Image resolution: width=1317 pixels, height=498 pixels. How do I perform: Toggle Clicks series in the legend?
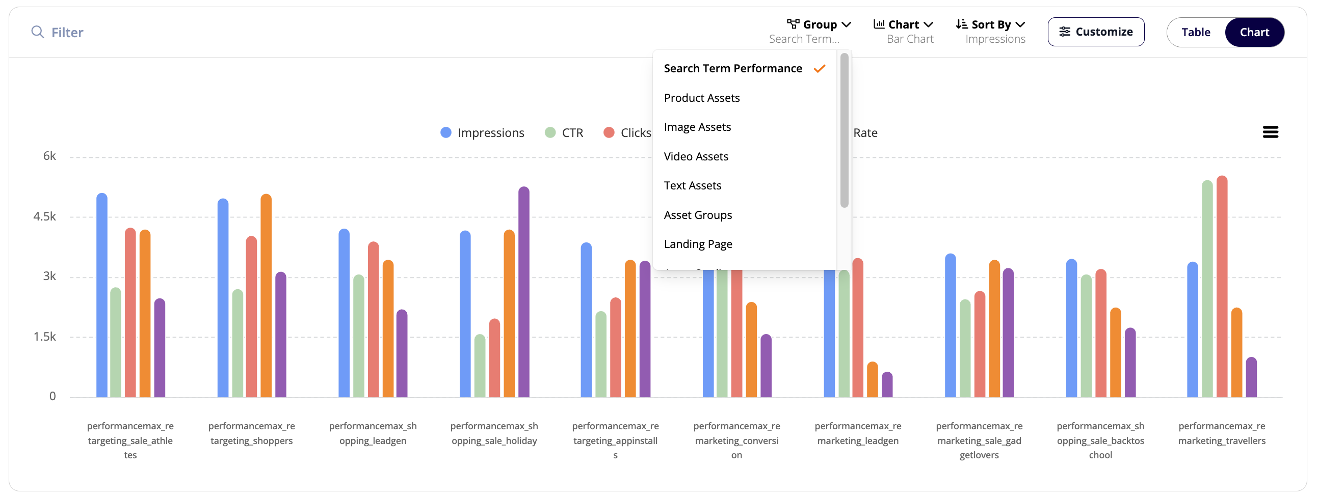tap(627, 133)
